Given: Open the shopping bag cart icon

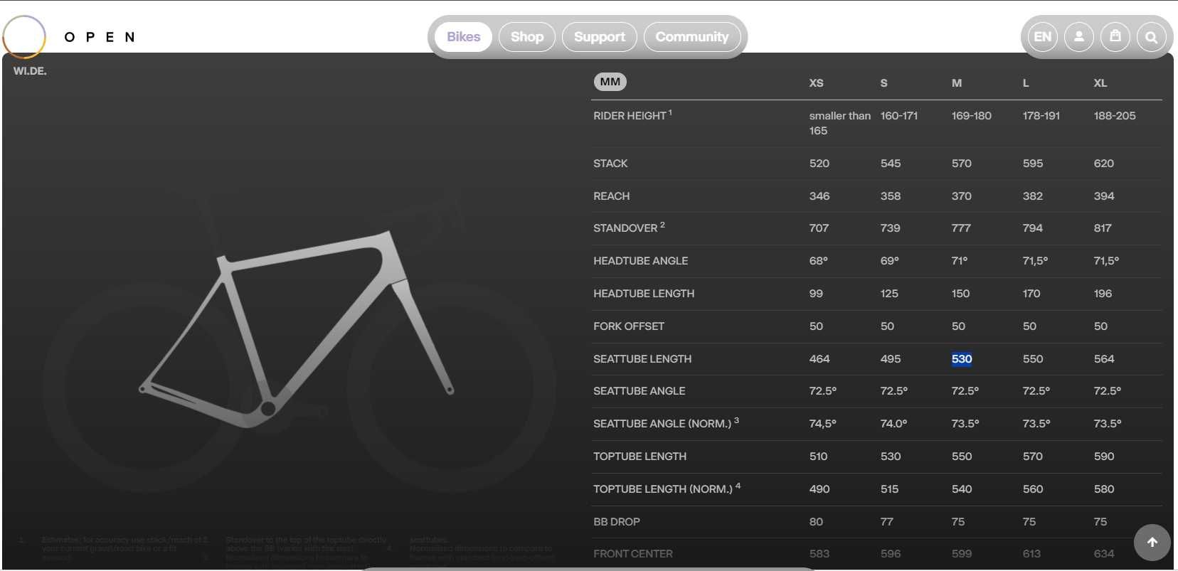Looking at the screenshot, I should pos(1115,37).
